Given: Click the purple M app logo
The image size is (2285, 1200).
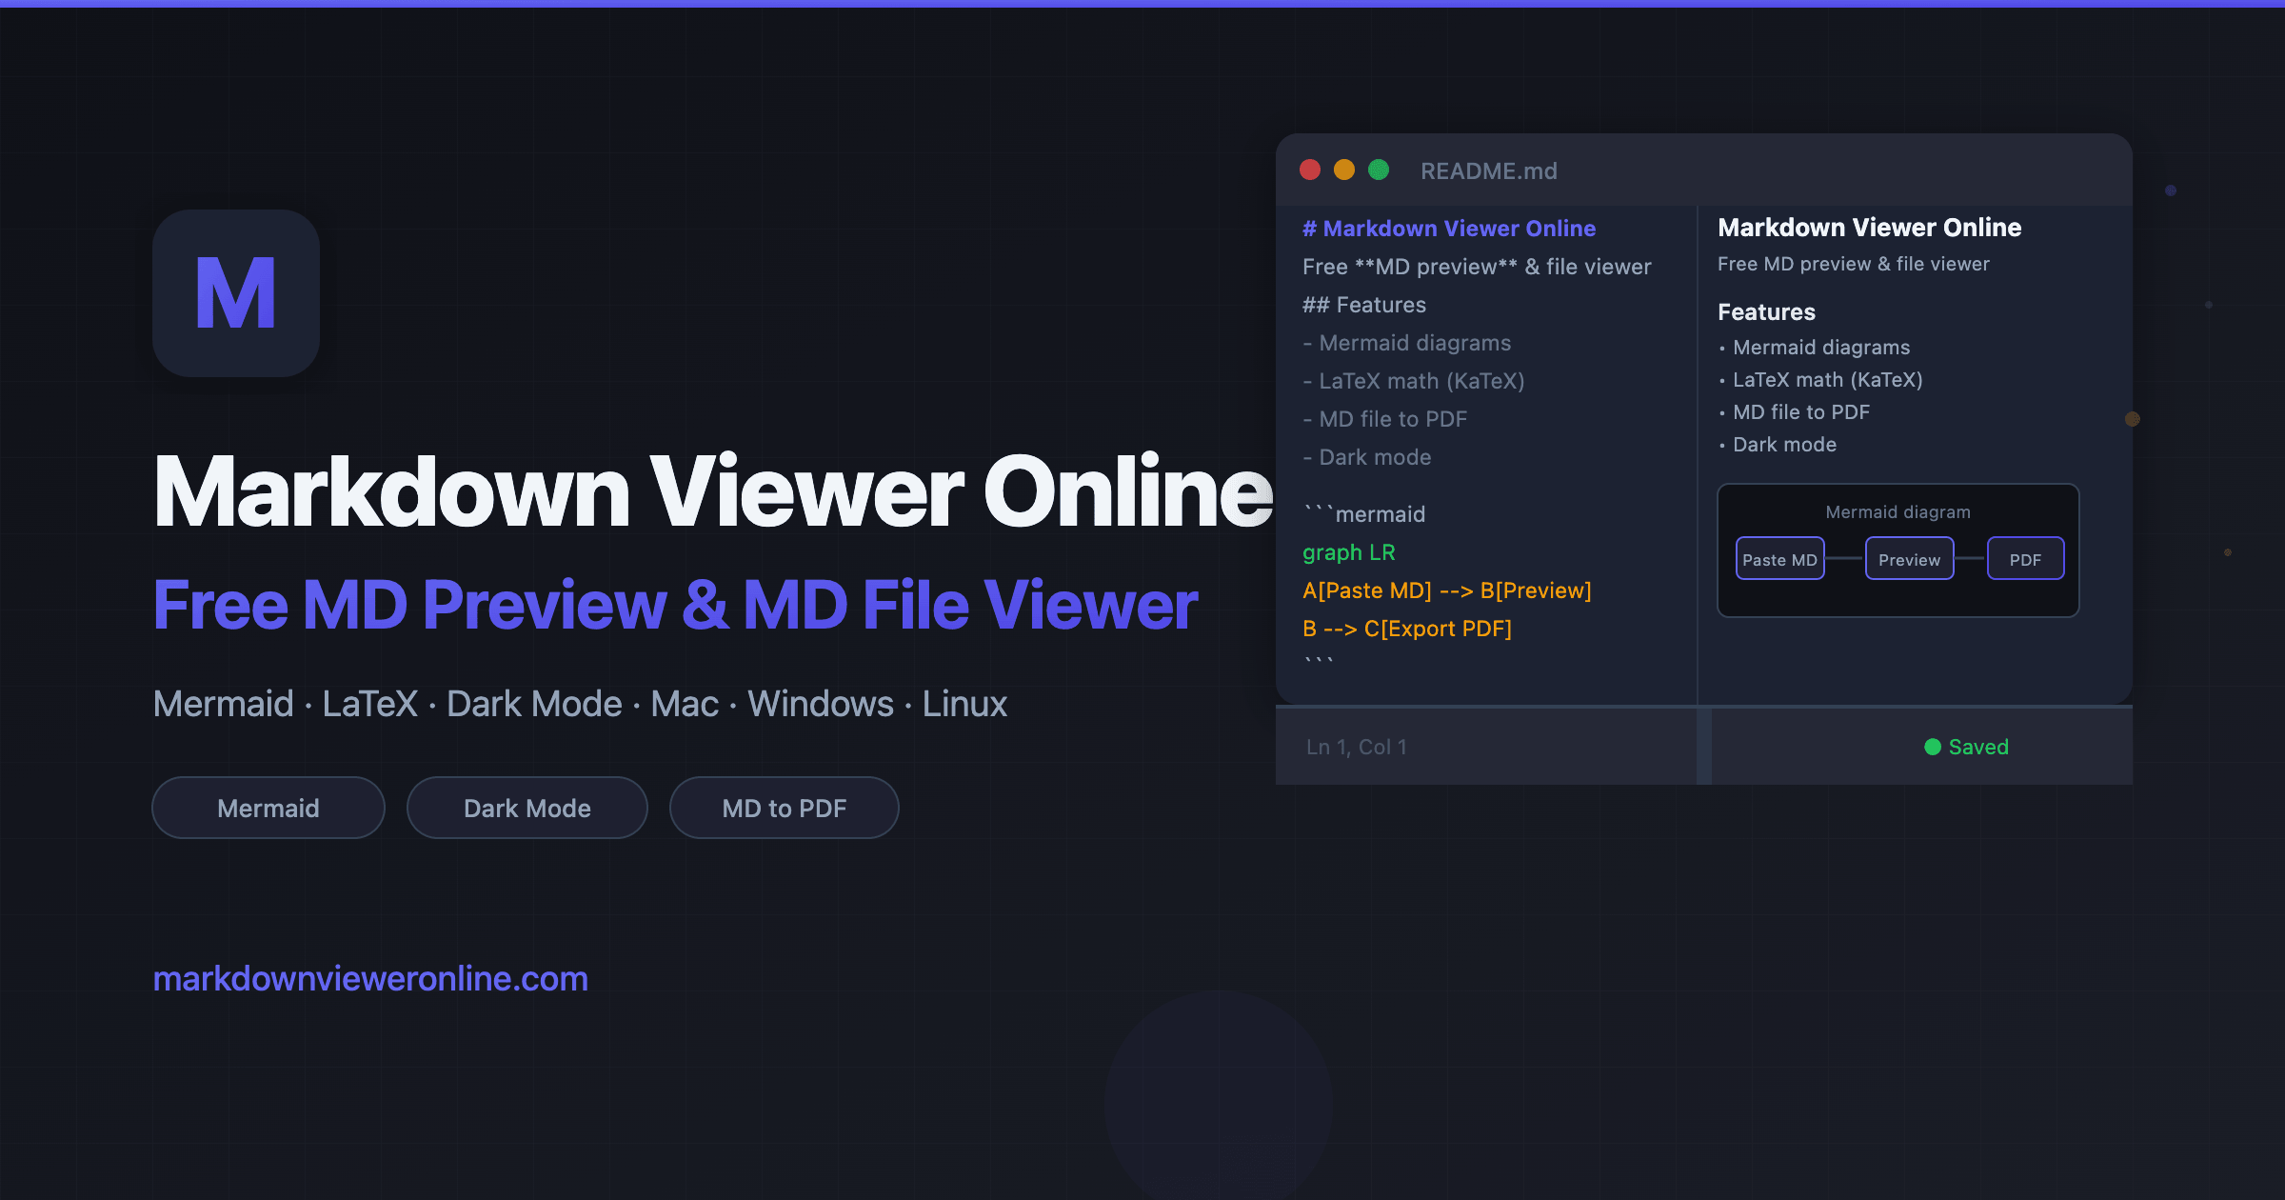Looking at the screenshot, I should 236,293.
